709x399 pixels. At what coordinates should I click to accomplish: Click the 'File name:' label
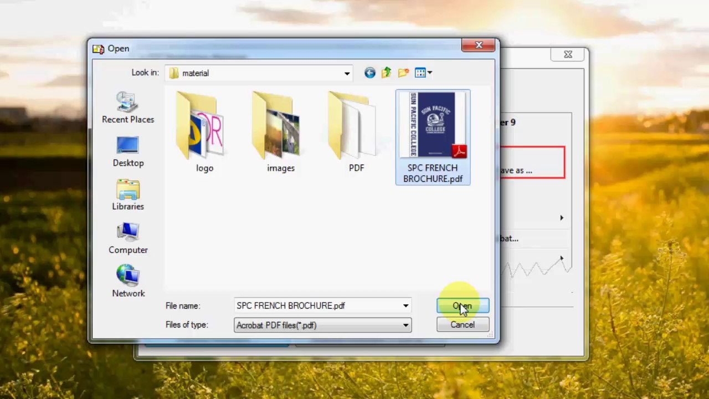tap(182, 306)
